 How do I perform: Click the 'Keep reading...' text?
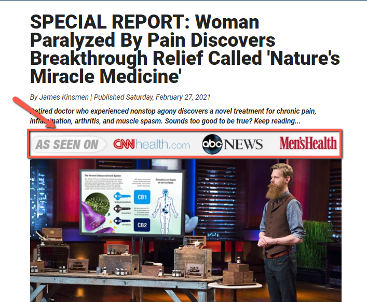pos(277,121)
